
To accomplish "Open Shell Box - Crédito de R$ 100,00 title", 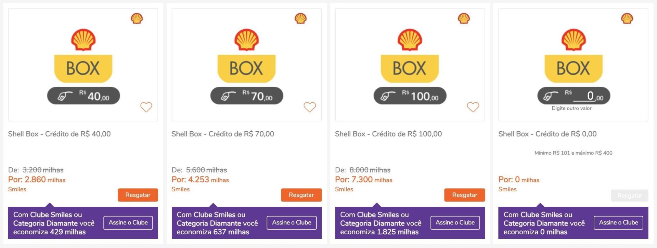I will click(388, 134).
